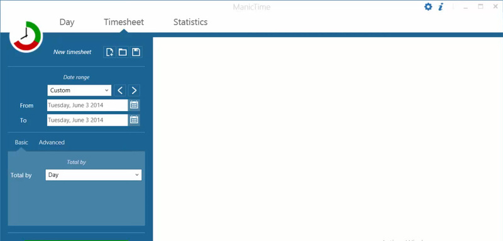Open the info icon in title bar
The height and width of the screenshot is (241, 503).
(x=441, y=7)
